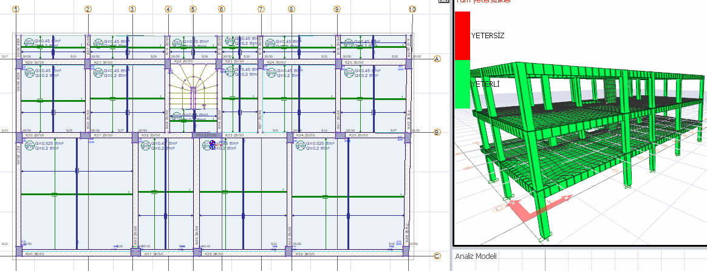Select horizontal axis bubble C

437,256
